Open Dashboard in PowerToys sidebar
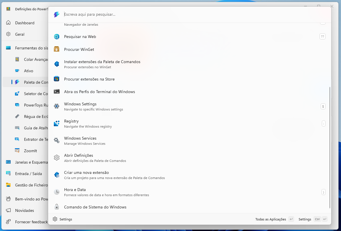The height and width of the screenshot is (231, 341). pos(25,23)
